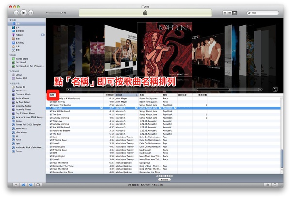291x198 pixels.
Task: Uncheck the Bent song lasting 4:18
Action: pos(51,137)
